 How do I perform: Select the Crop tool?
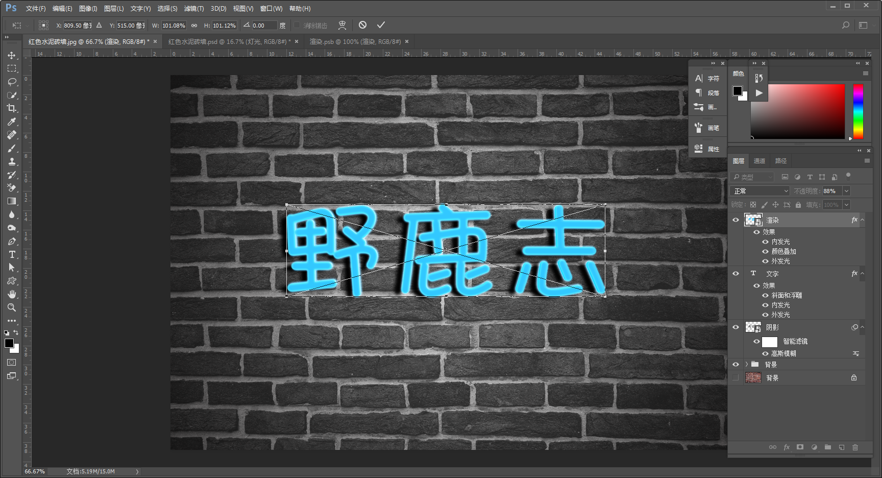tap(12, 108)
